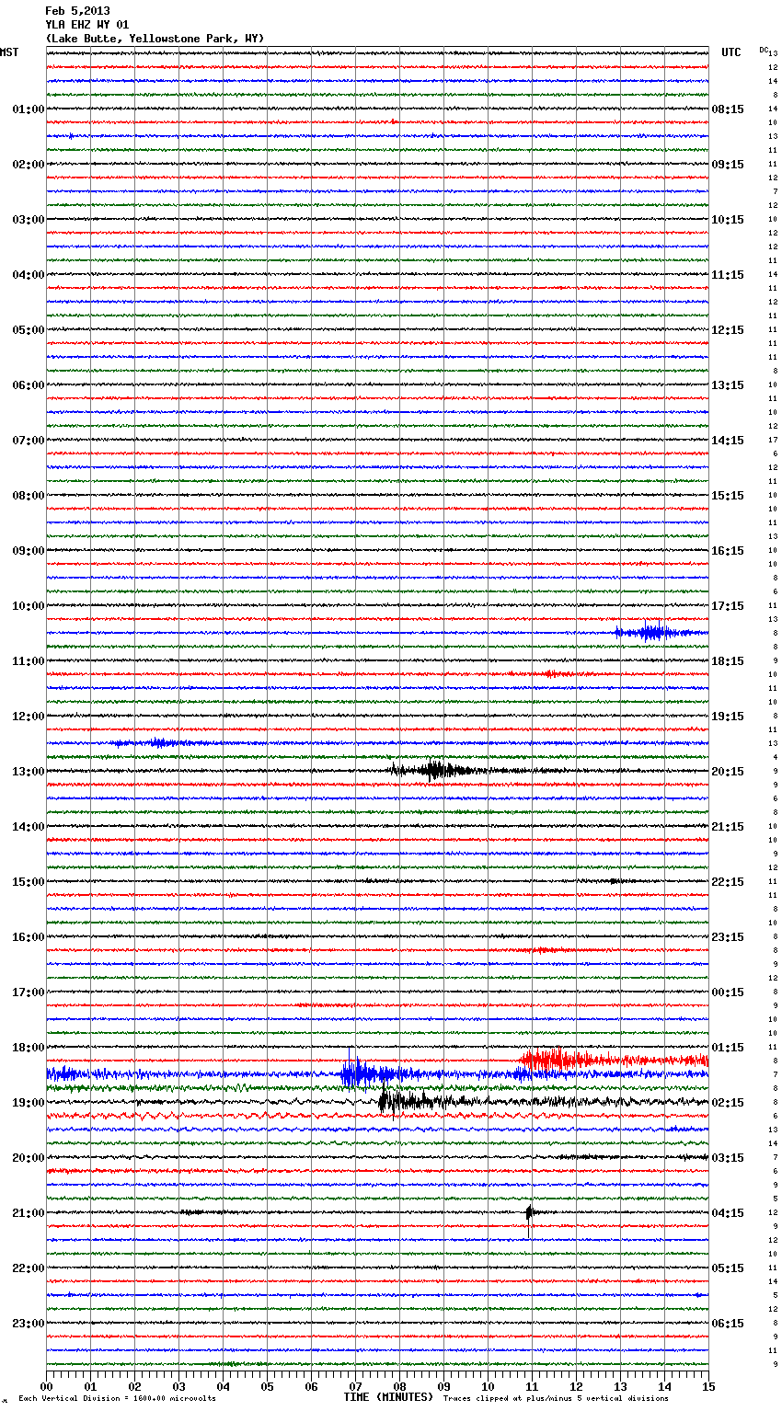The height and width of the screenshot is (1411, 782).
Task: Select the 13:00 MST time label
Action: (29, 772)
